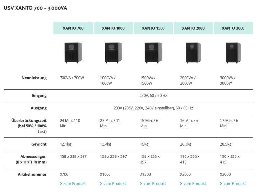Click the 'Gewicht' row label
The height and width of the screenshot is (194, 259).
[39, 144]
